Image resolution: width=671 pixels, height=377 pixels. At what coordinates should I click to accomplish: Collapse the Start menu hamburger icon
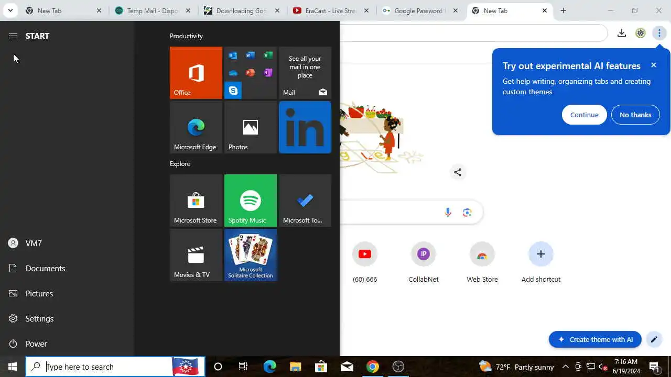(13, 36)
